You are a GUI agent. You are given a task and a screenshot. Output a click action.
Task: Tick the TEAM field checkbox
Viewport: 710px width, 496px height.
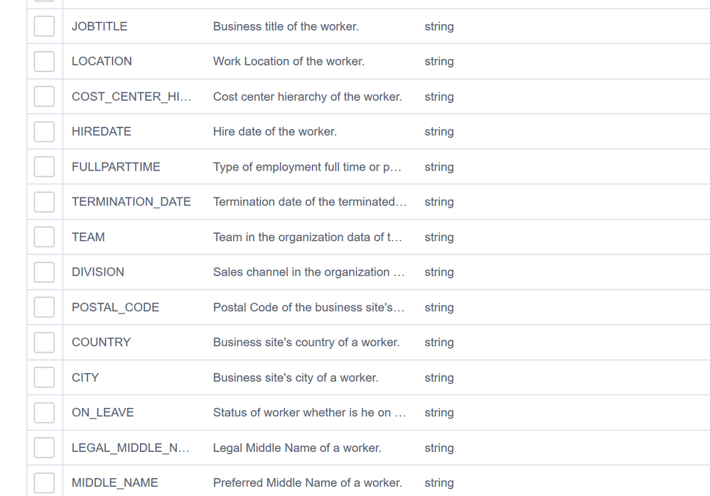[44, 237]
